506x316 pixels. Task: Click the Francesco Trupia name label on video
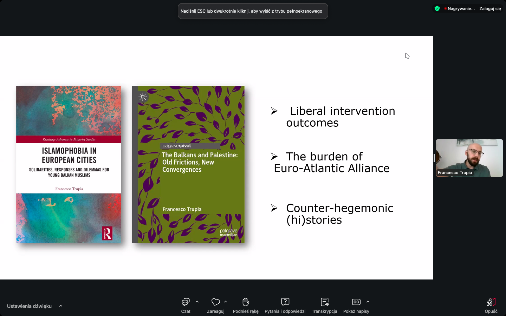[455, 173]
